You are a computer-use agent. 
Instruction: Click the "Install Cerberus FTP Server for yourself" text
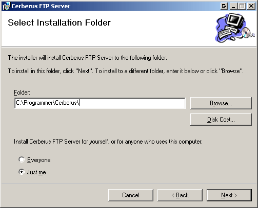[108, 142]
